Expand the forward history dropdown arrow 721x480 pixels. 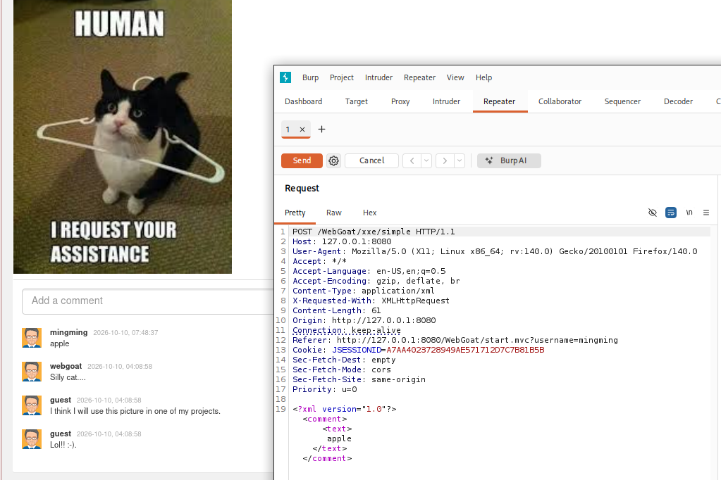click(460, 160)
